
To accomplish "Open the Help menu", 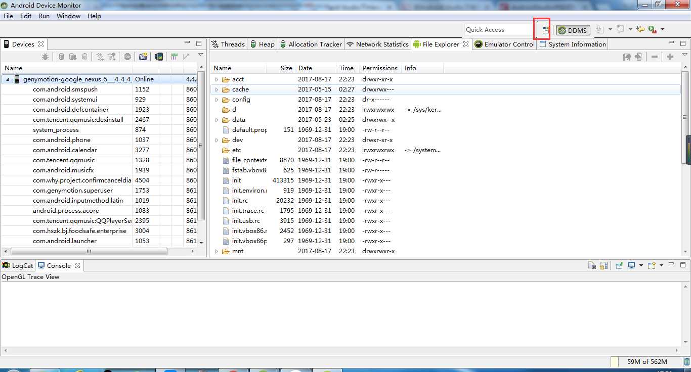I will coord(94,16).
